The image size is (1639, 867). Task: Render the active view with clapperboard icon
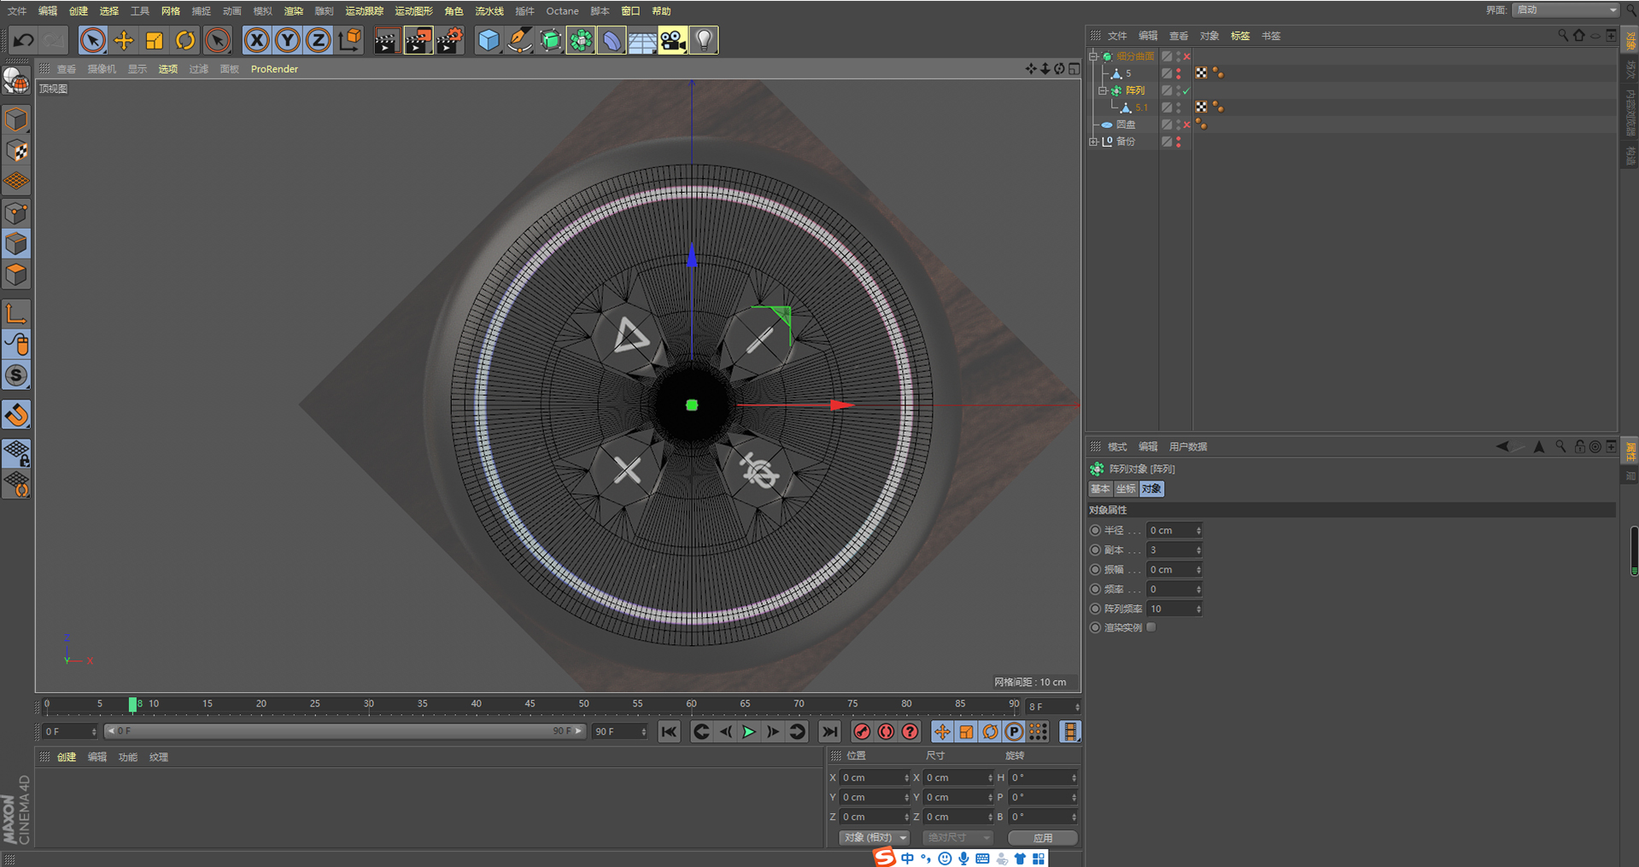[x=386, y=40]
